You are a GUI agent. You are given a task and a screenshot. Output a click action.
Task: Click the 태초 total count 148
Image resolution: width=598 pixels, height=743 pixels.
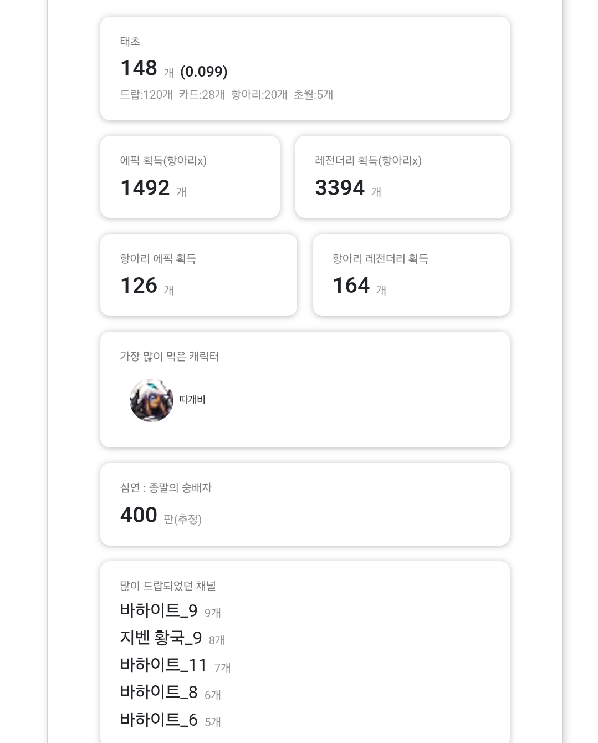139,68
